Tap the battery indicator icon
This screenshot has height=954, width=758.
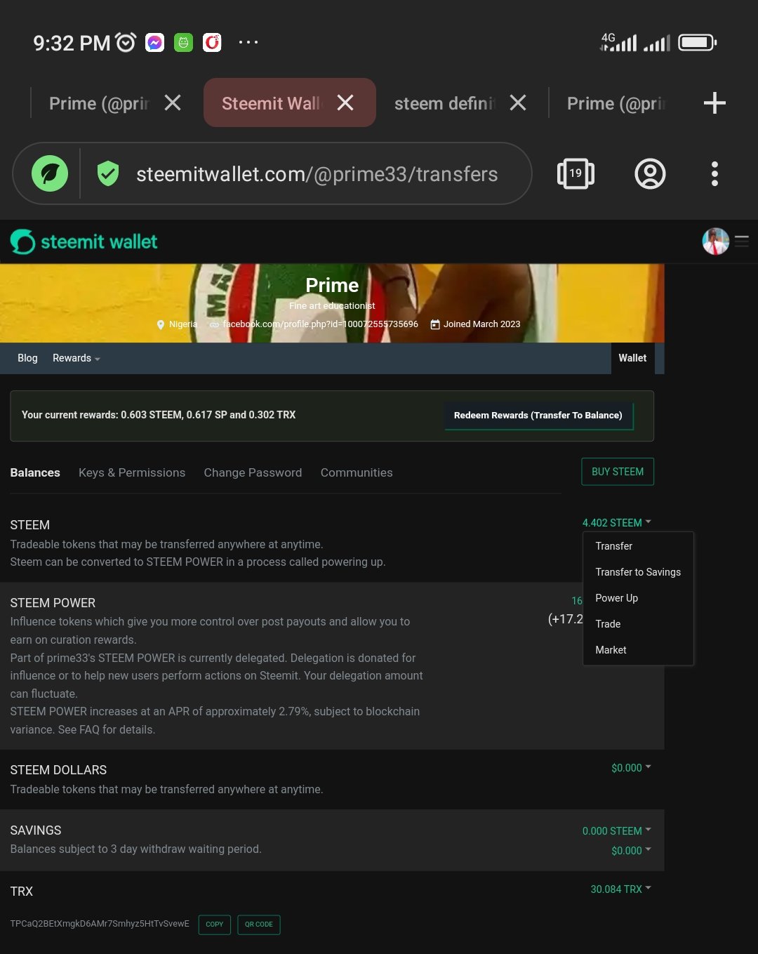tap(698, 42)
